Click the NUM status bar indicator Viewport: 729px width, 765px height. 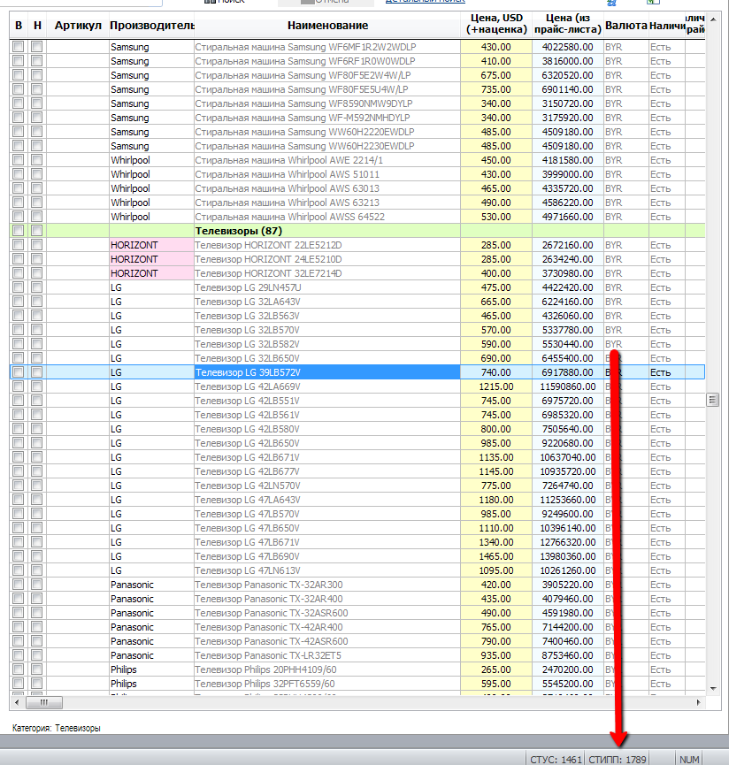[689, 759]
